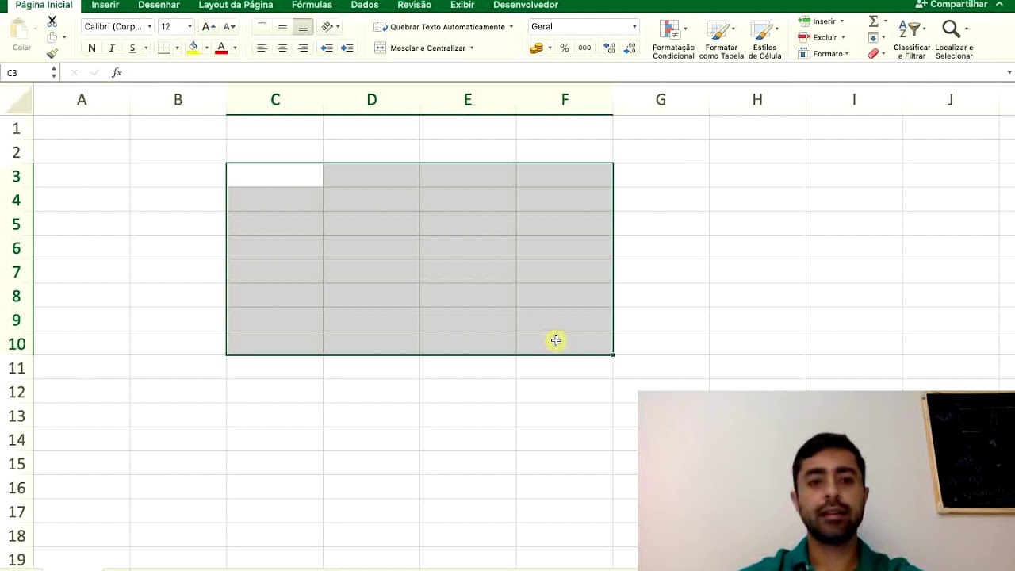The height and width of the screenshot is (571, 1015).
Task: Open Localizar e Selecionar
Action: 954,40
